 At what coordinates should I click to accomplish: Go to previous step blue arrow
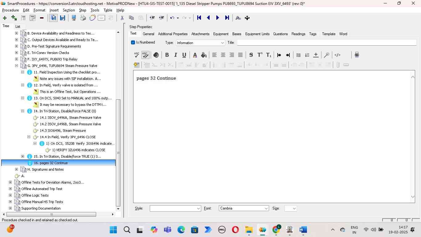click(x=208, y=18)
